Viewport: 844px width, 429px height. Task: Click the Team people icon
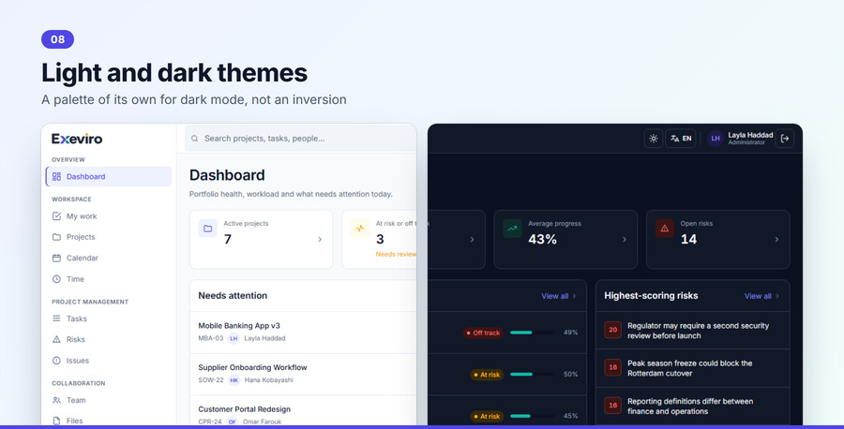coord(56,400)
